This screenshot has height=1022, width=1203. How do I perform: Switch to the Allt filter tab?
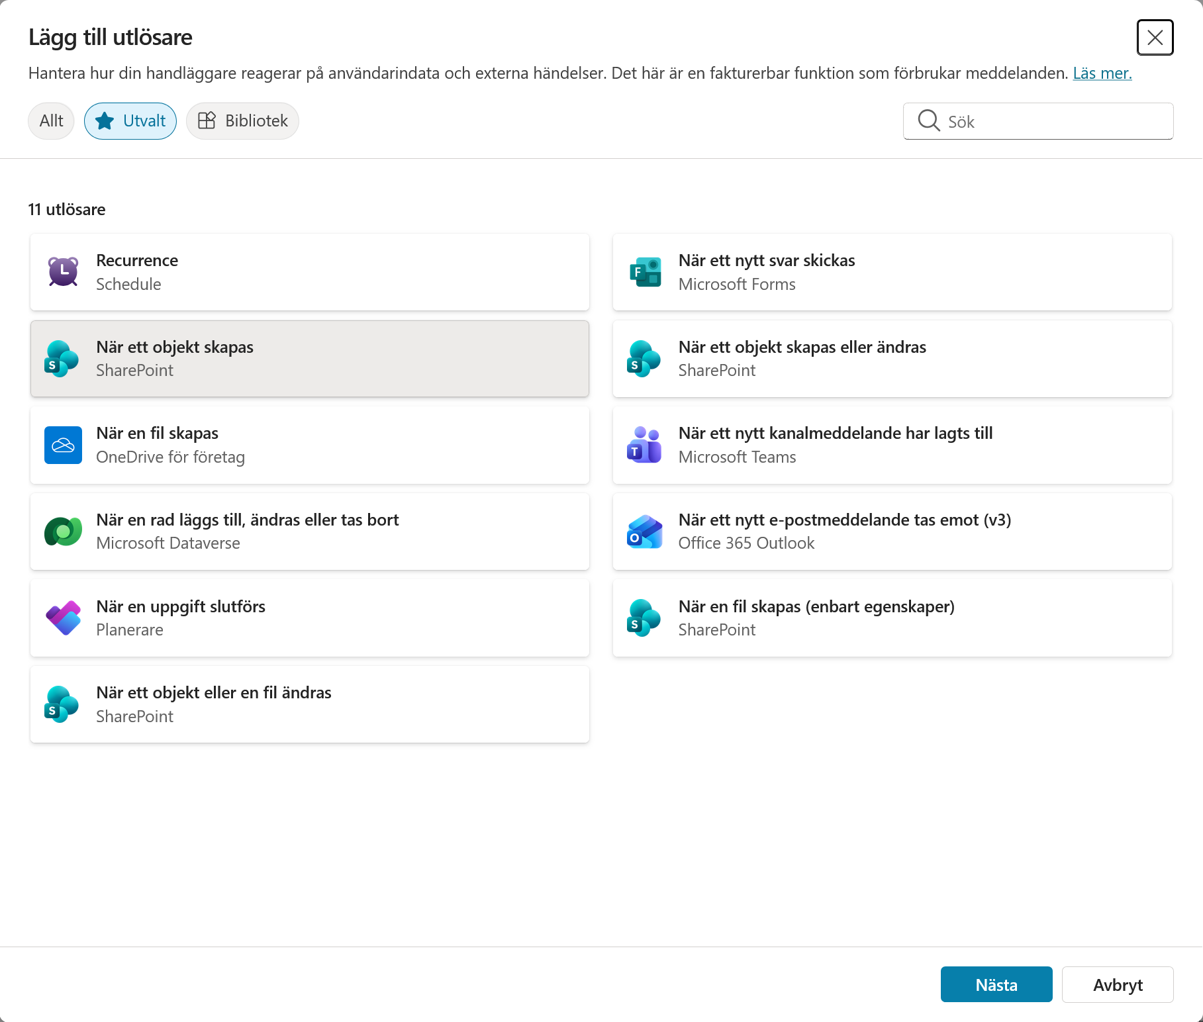coord(51,121)
